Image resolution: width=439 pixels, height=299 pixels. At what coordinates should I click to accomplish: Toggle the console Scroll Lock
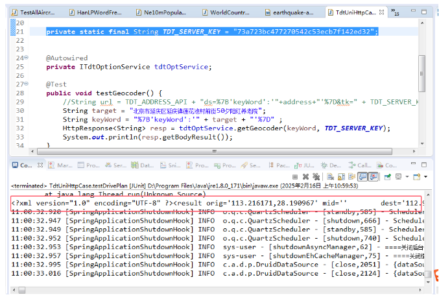(x=341, y=176)
